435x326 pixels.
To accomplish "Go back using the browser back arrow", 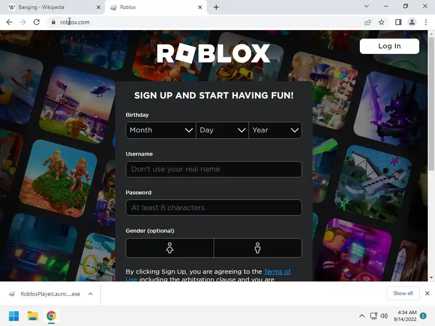I will (9, 22).
